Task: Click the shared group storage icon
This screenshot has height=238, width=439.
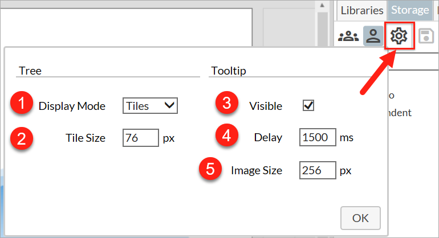Action: point(348,36)
